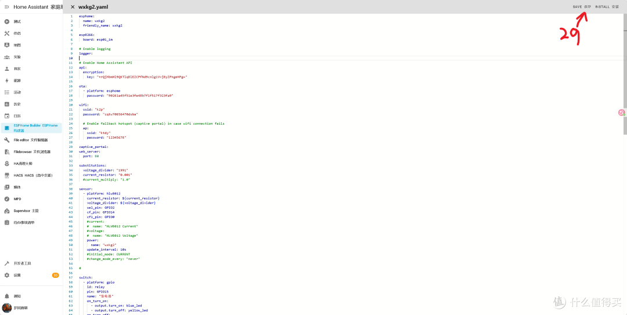Click the 'update_interval: 10s' line
The width and height of the screenshot is (627, 315).
pyautogui.click(x=106, y=249)
